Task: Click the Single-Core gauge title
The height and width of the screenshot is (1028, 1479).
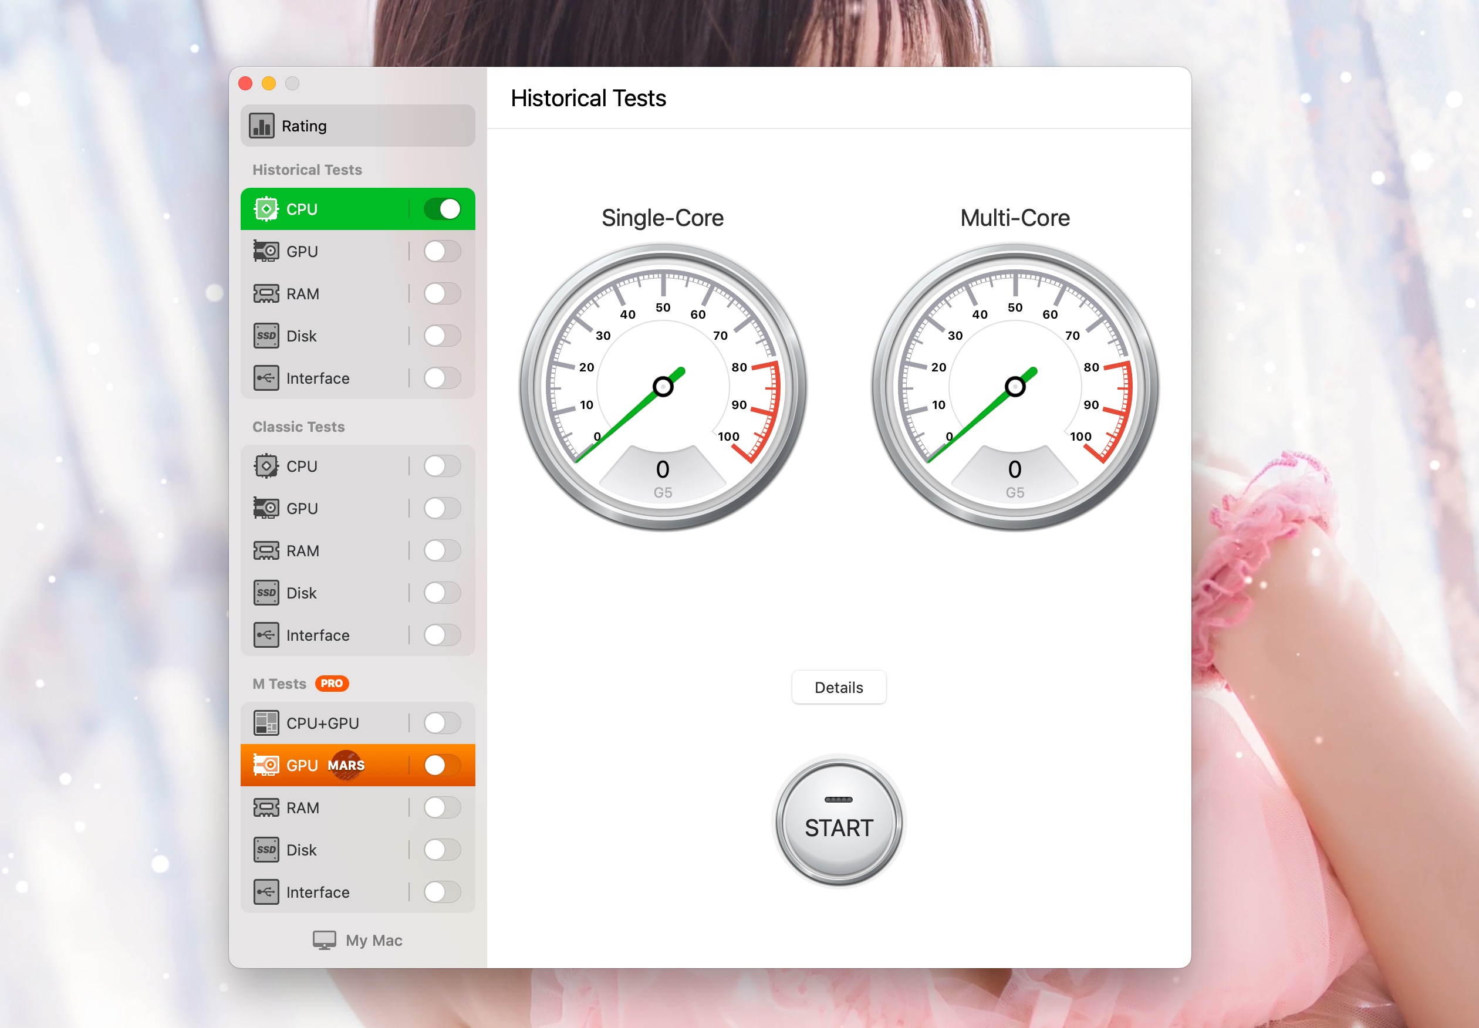Action: coord(662,218)
